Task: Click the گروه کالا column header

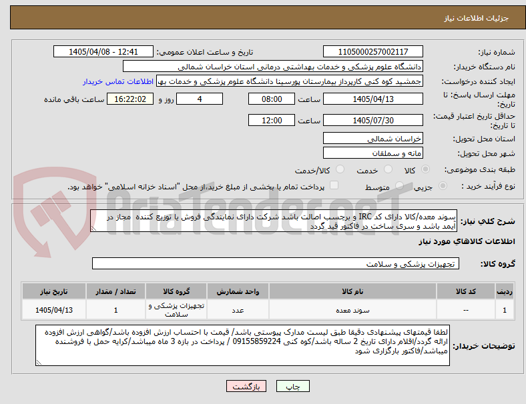Action: click(176, 291)
